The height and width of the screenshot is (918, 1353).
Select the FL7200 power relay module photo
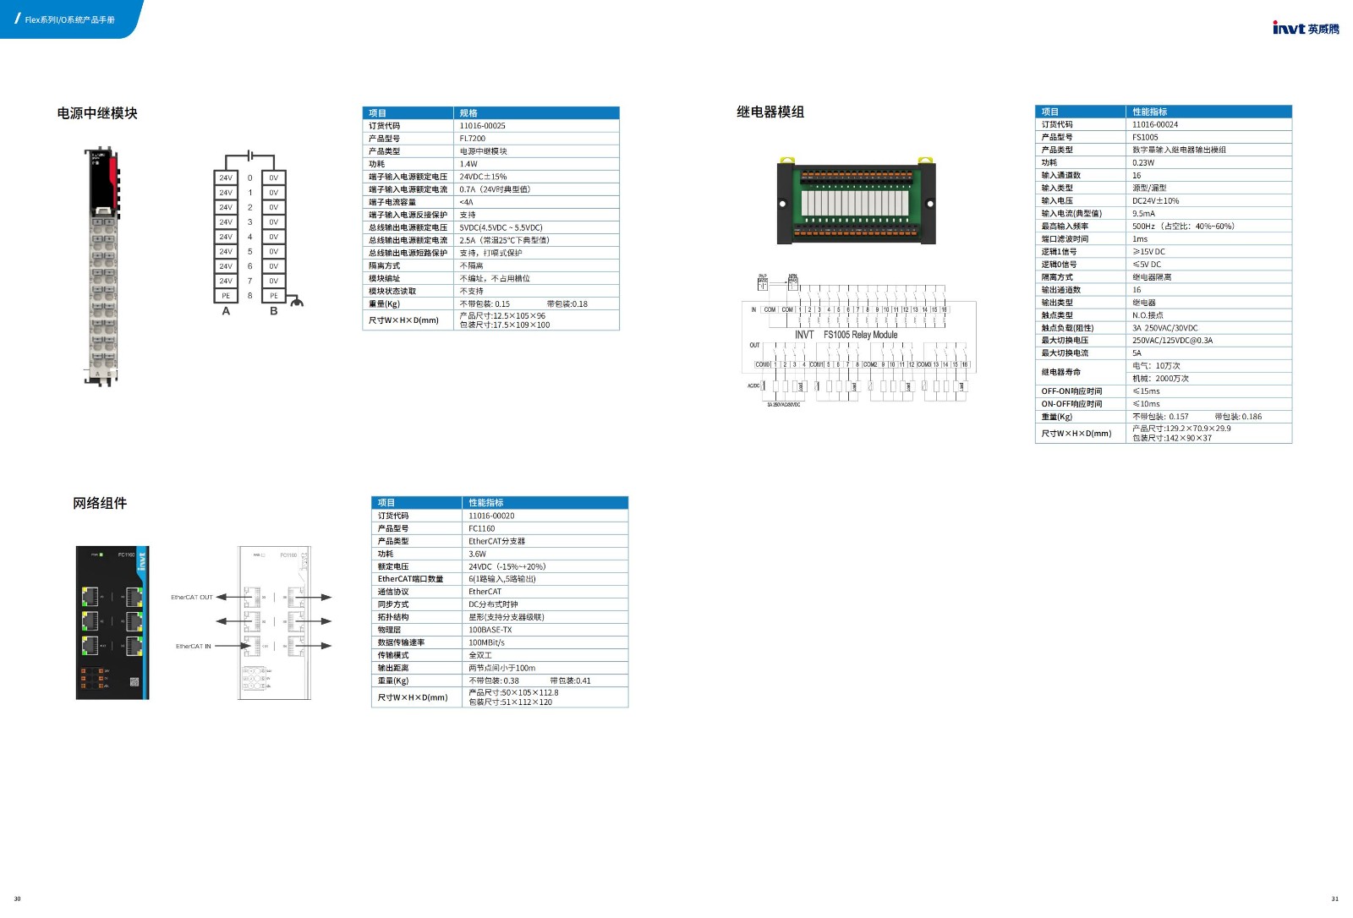102,266
